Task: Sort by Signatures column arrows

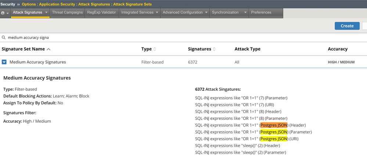Action: click(x=215, y=49)
